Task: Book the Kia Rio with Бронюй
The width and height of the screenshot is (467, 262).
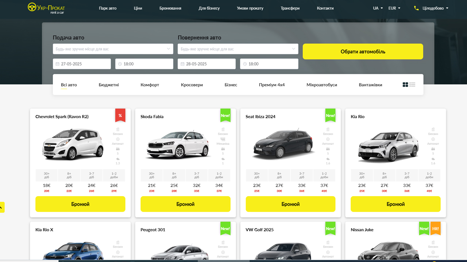Action: [x=395, y=204]
